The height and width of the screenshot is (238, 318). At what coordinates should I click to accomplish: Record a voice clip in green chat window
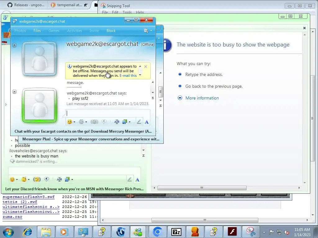click(47, 179)
